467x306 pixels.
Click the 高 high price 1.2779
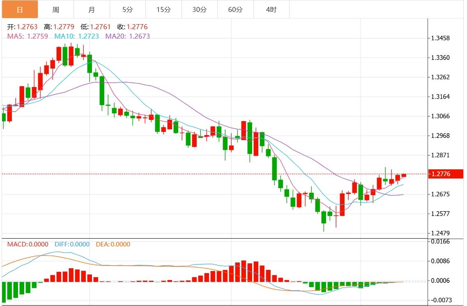pos(64,27)
